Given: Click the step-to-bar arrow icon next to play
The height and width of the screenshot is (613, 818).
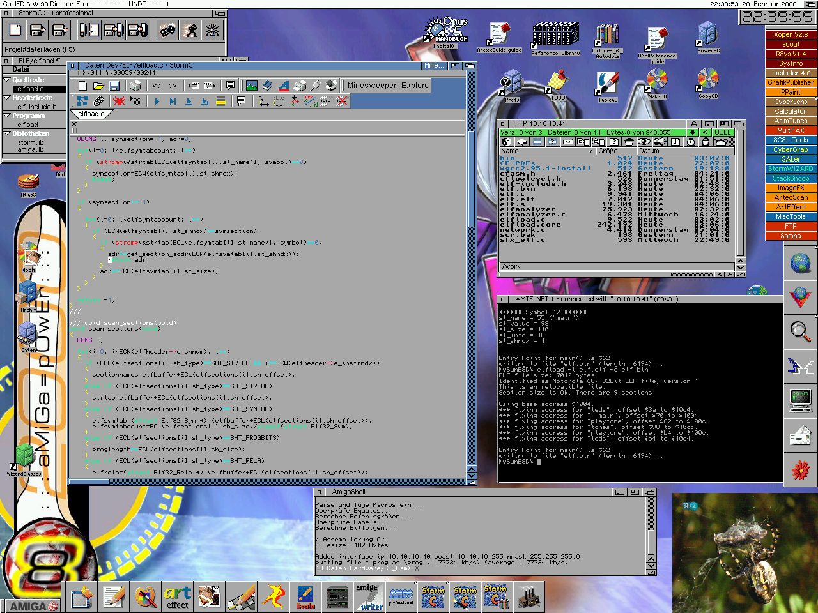Looking at the screenshot, I should tap(173, 101).
